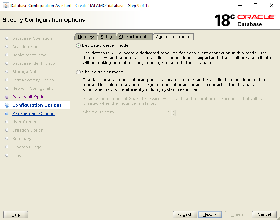Go to Data Vault Option step

(x=30, y=97)
